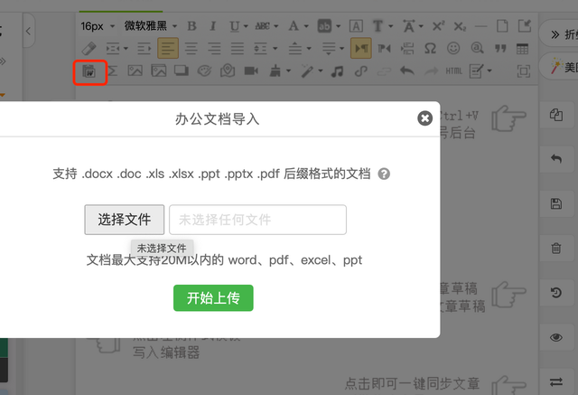Toggle italic formatting

(213, 26)
